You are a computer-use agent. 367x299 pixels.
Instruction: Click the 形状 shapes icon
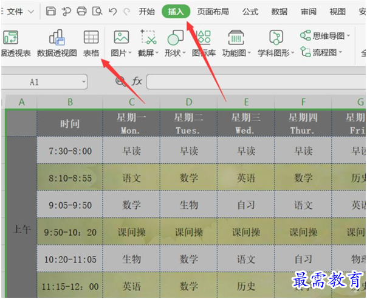pyautogui.click(x=176, y=37)
